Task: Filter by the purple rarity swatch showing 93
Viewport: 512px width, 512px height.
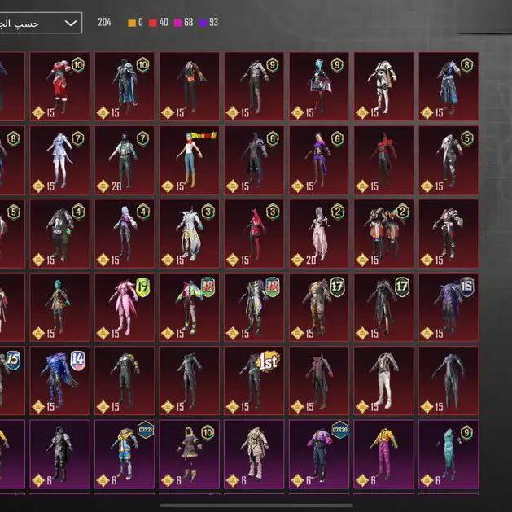Action: coord(208,22)
